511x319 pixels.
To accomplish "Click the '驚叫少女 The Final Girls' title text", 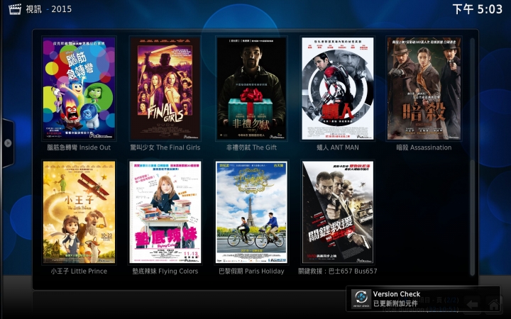I will tap(165, 147).
